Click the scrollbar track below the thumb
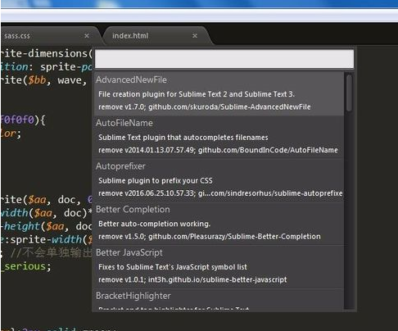 tap(349, 211)
